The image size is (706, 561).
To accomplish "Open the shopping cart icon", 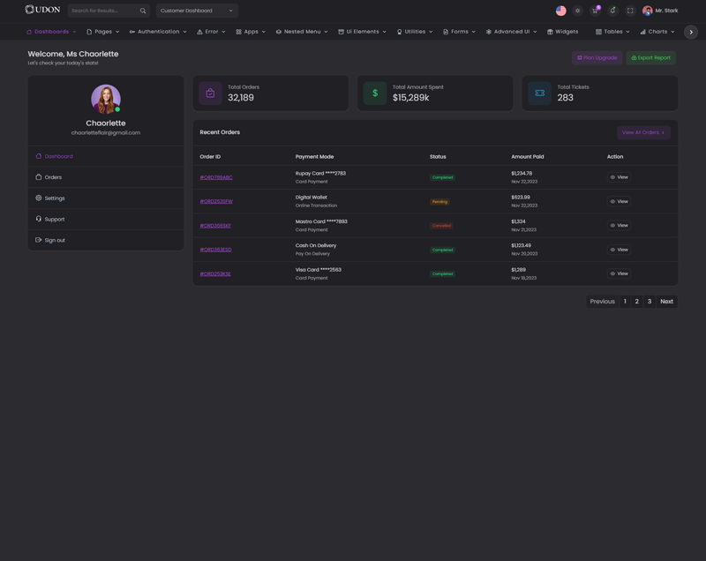I will click(595, 11).
